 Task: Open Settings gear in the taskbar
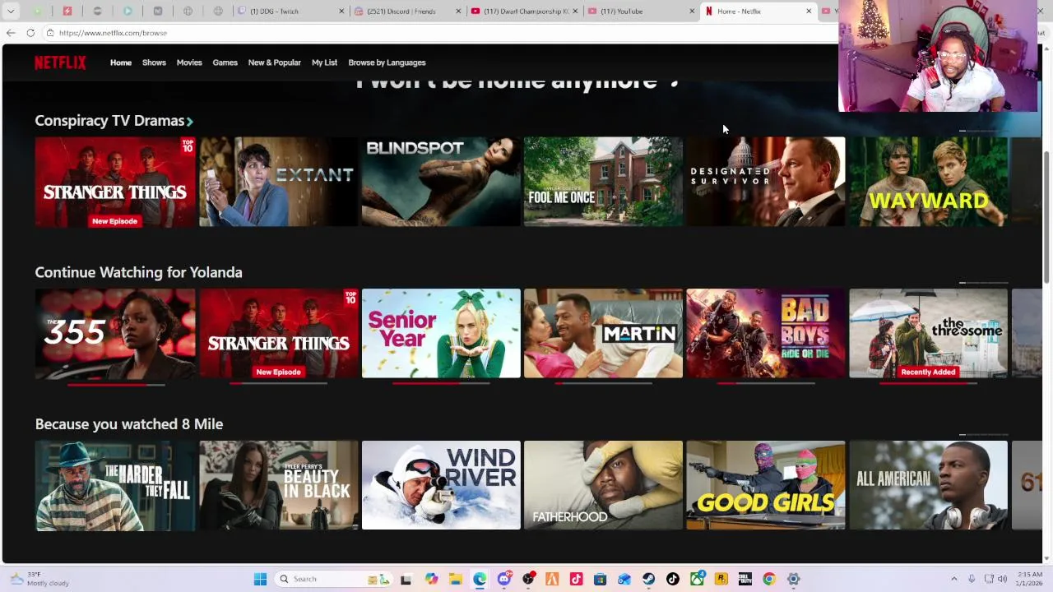(x=794, y=579)
